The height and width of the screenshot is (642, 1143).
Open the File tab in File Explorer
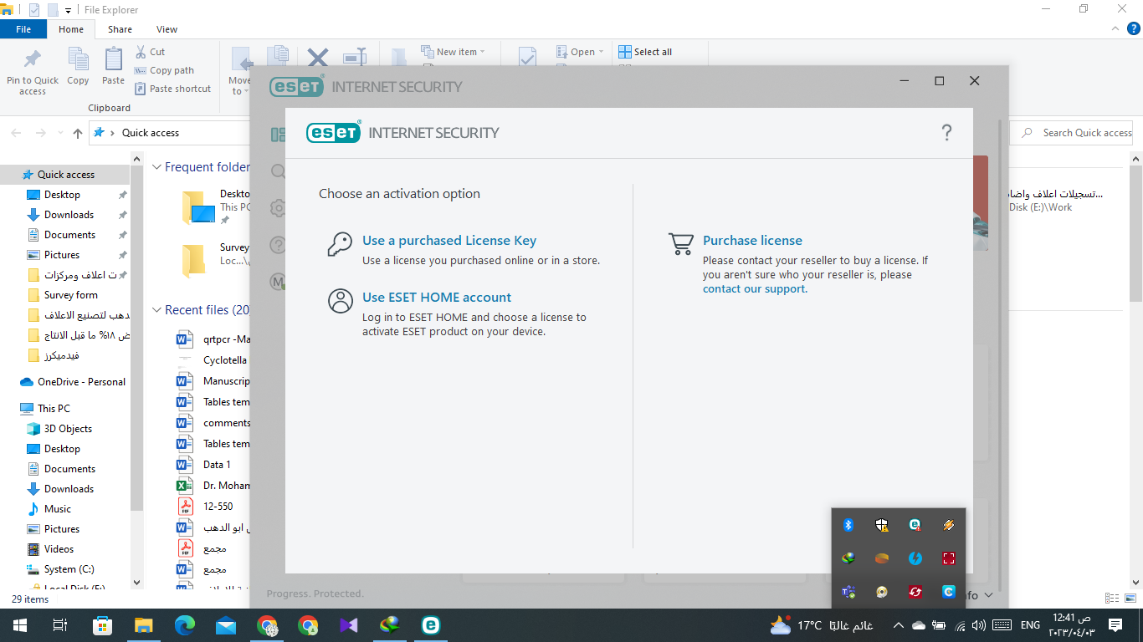pyautogui.click(x=23, y=29)
